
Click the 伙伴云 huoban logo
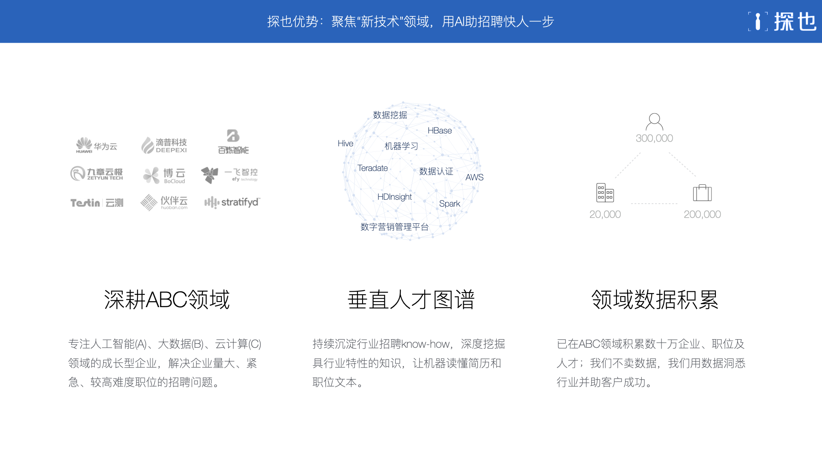point(164,202)
